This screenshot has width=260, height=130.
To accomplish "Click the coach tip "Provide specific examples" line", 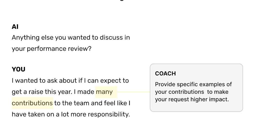I will coord(193,84).
